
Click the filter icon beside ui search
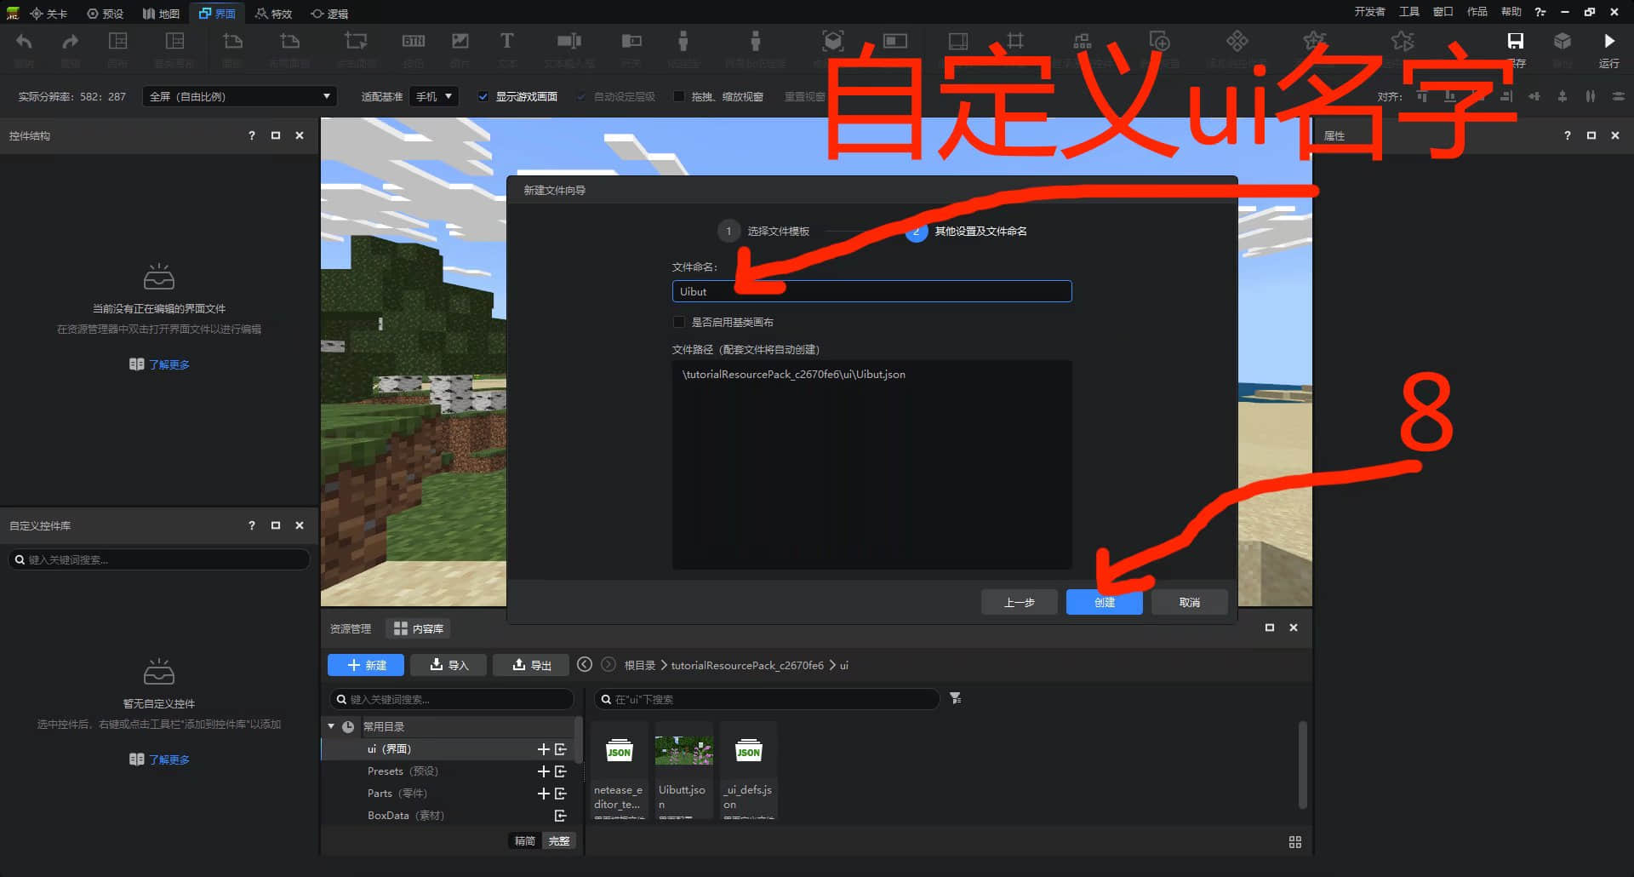pos(956,698)
